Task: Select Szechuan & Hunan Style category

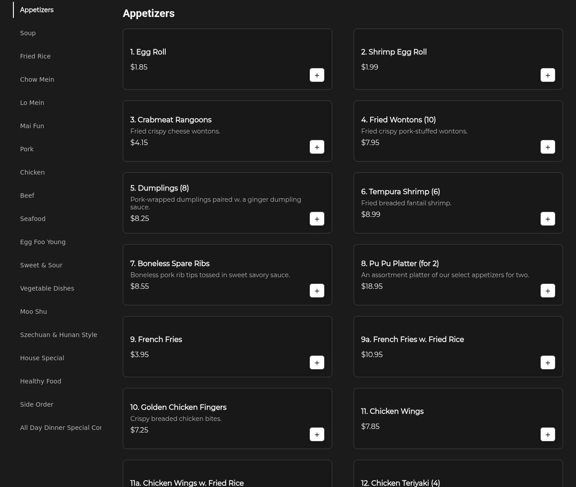Action: point(58,335)
